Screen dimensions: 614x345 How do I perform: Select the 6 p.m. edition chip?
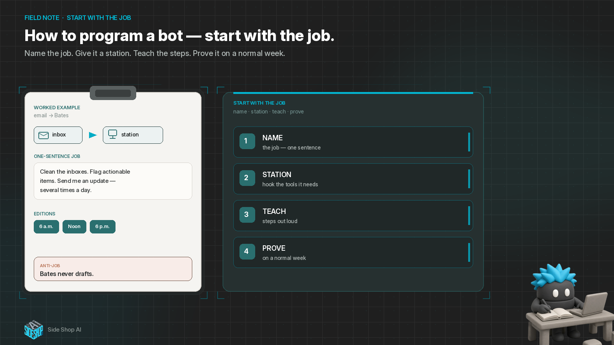pos(102,227)
